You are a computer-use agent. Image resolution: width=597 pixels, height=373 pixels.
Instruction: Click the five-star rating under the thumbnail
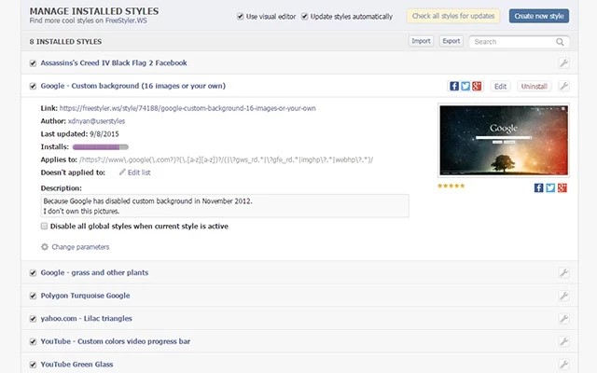click(451, 186)
